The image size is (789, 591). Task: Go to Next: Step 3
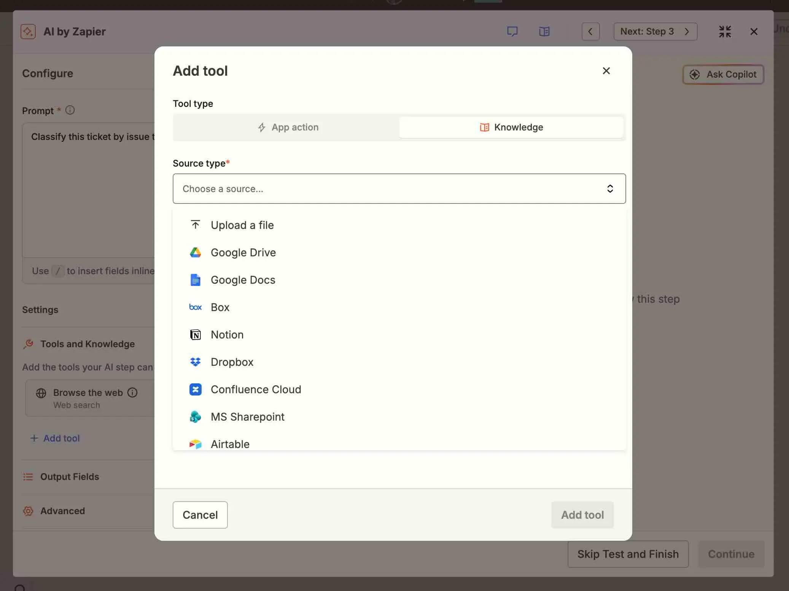pyautogui.click(x=655, y=32)
